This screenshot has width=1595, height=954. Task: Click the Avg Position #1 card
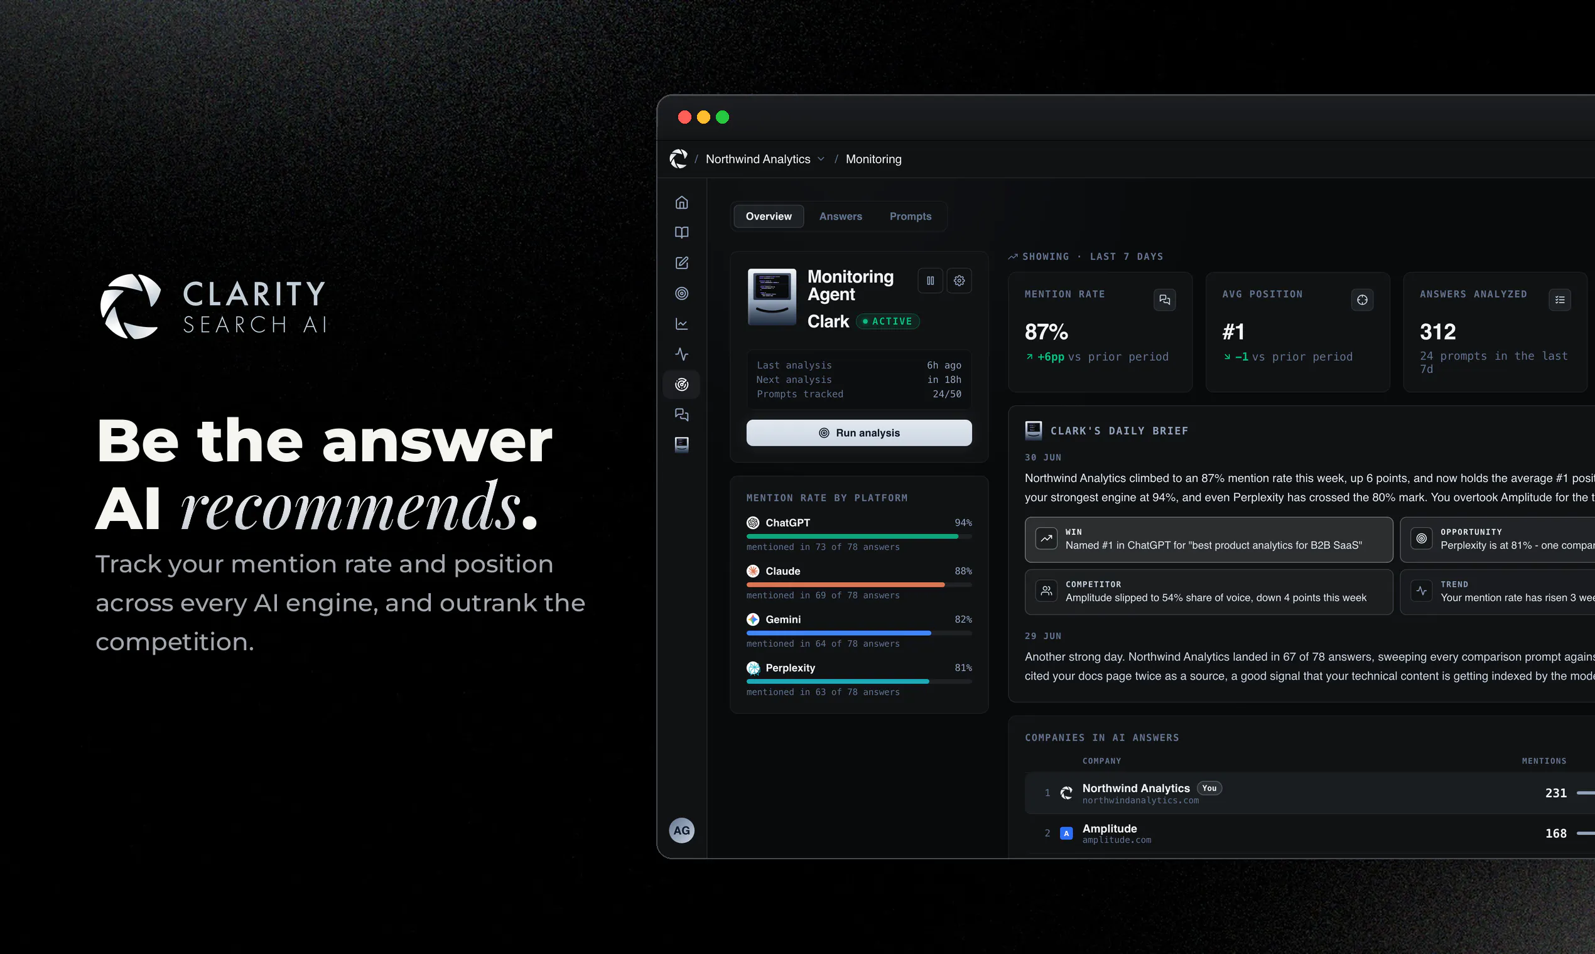pyautogui.click(x=1297, y=332)
